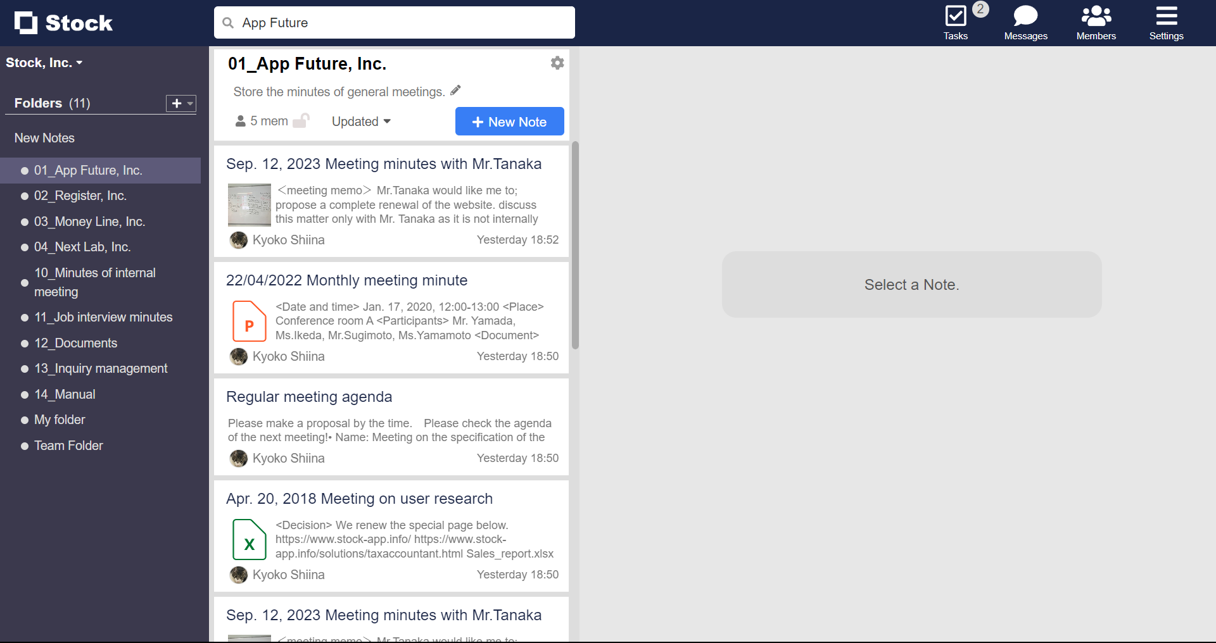Click the magnifying glass in the search bar
Viewport: 1216px width, 643px height.
(228, 22)
